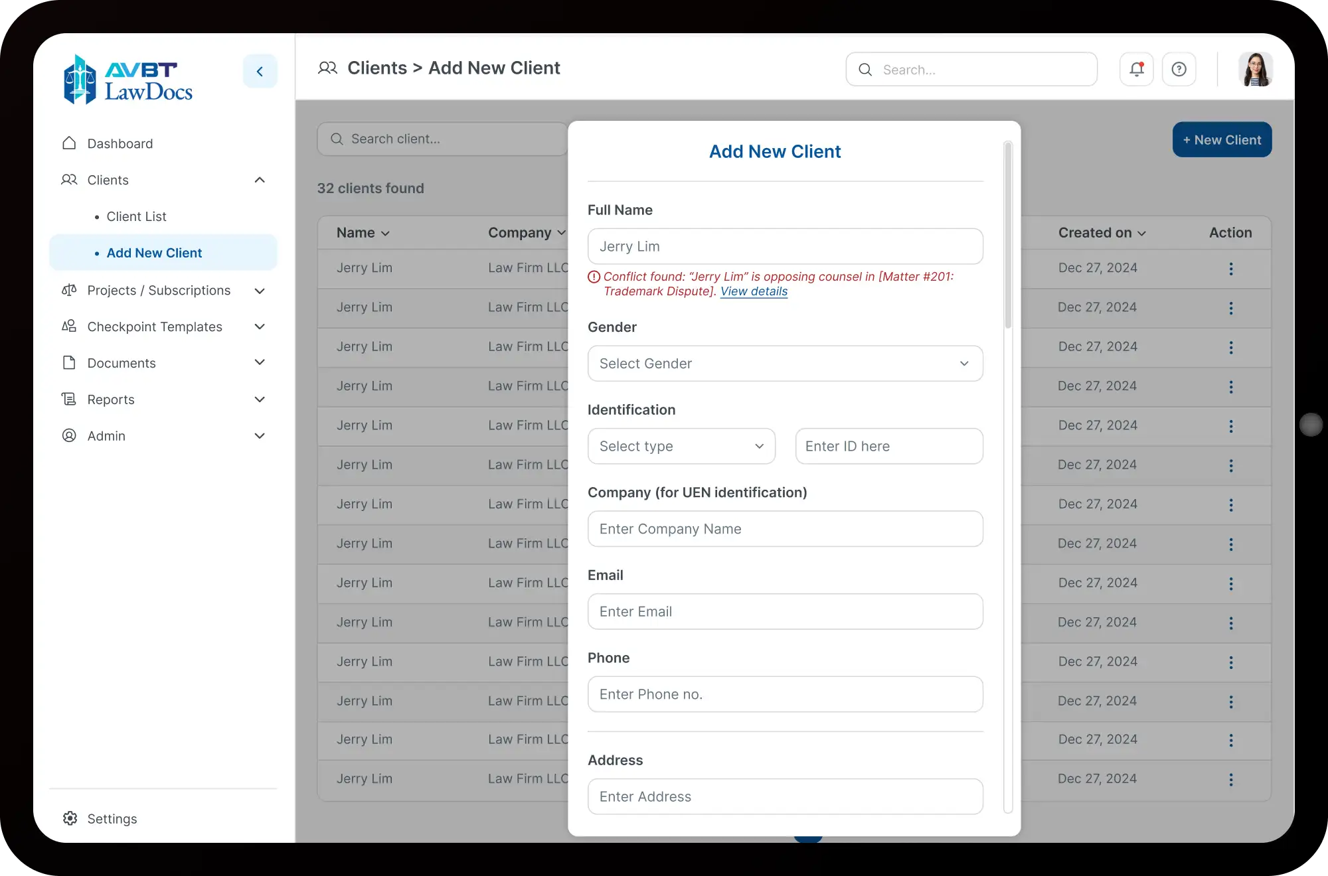This screenshot has height=876, width=1328.
Task: Click the AVBT LawDocs logo
Action: tap(127, 80)
